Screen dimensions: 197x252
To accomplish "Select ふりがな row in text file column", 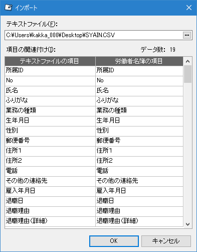I will [x=50, y=101].
